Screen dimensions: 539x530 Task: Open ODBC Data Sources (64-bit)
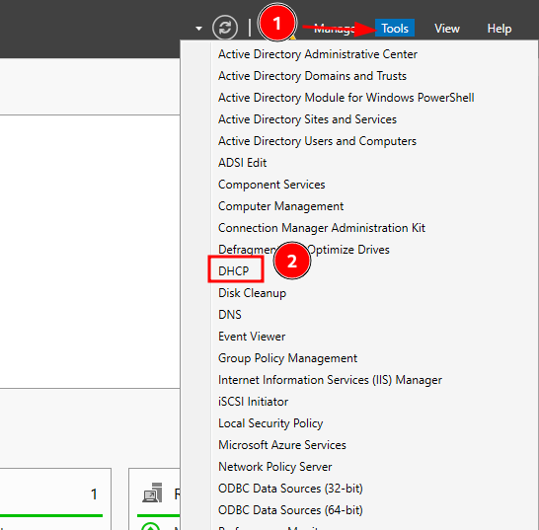pyautogui.click(x=290, y=510)
